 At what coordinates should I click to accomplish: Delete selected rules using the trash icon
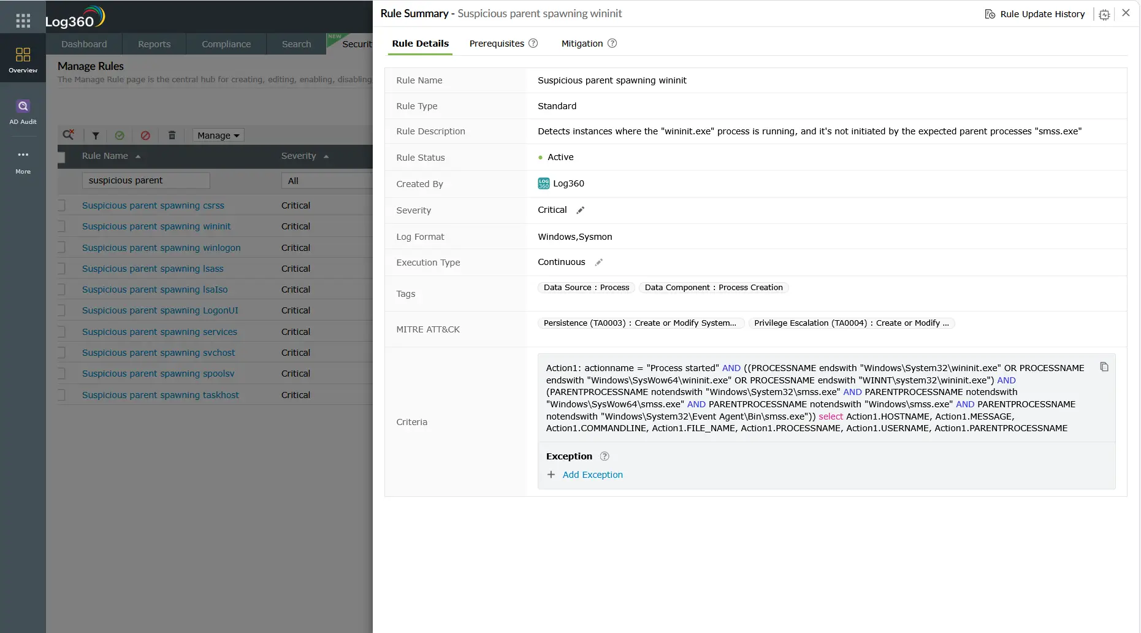tap(172, 135)
